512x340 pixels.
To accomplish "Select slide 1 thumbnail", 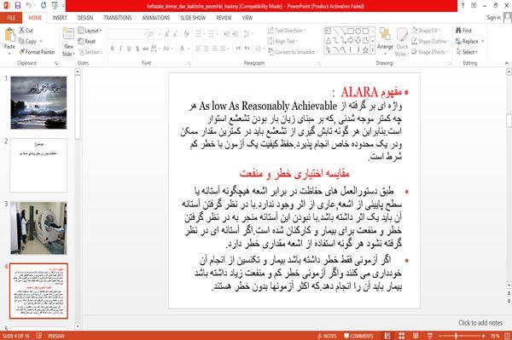I will (x=38, y=103).
